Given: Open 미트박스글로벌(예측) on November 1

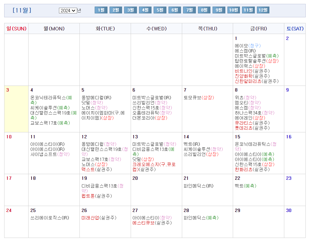Looking at the screenshot, I should (x=257, y=56).
